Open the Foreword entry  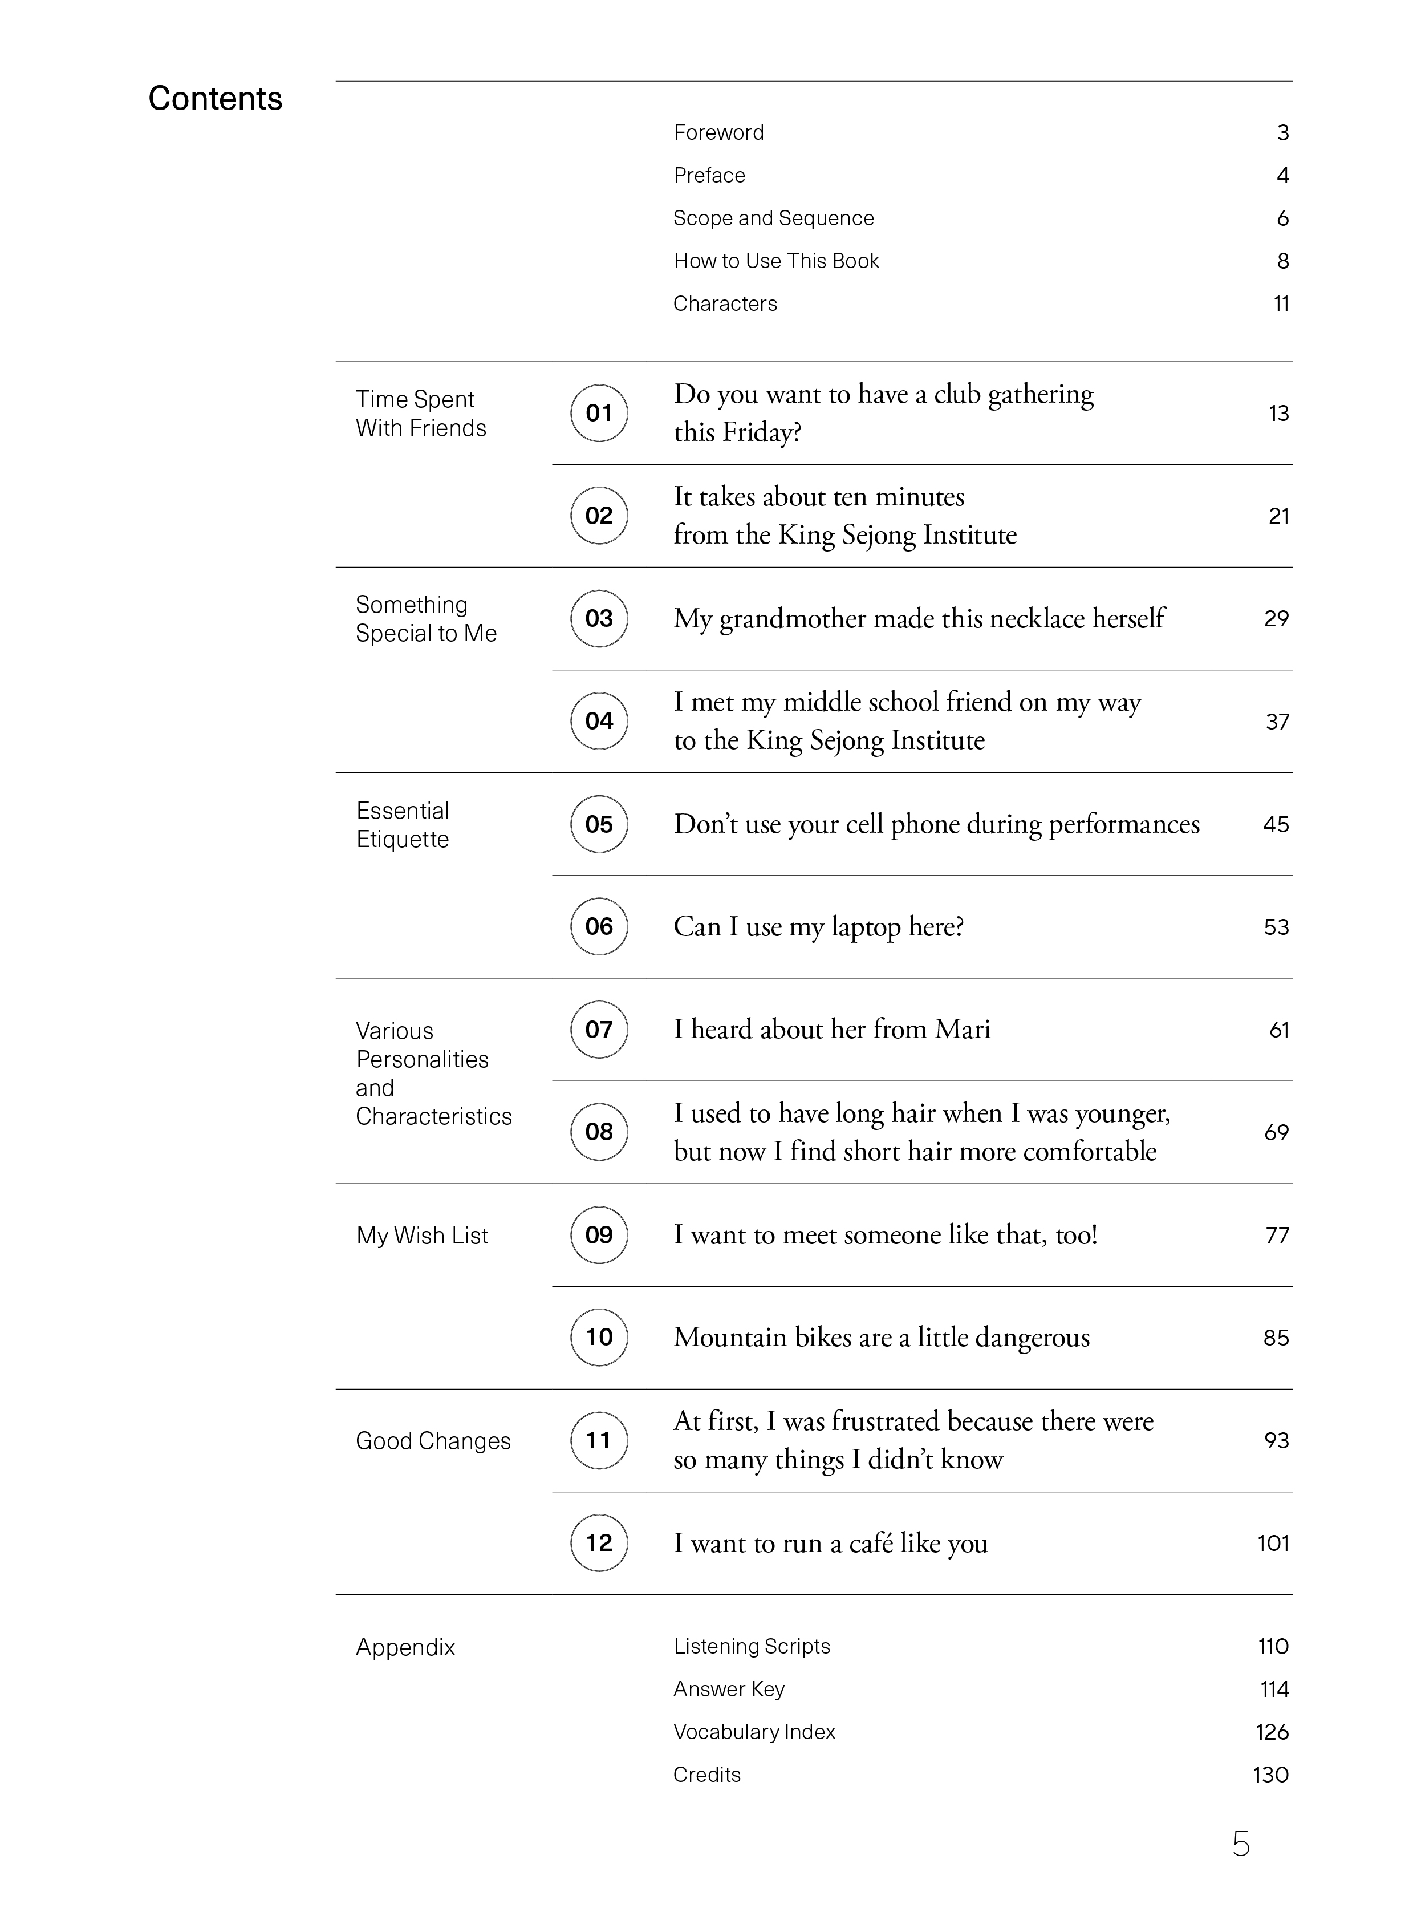pyautogui.click(x=718, y=132)
